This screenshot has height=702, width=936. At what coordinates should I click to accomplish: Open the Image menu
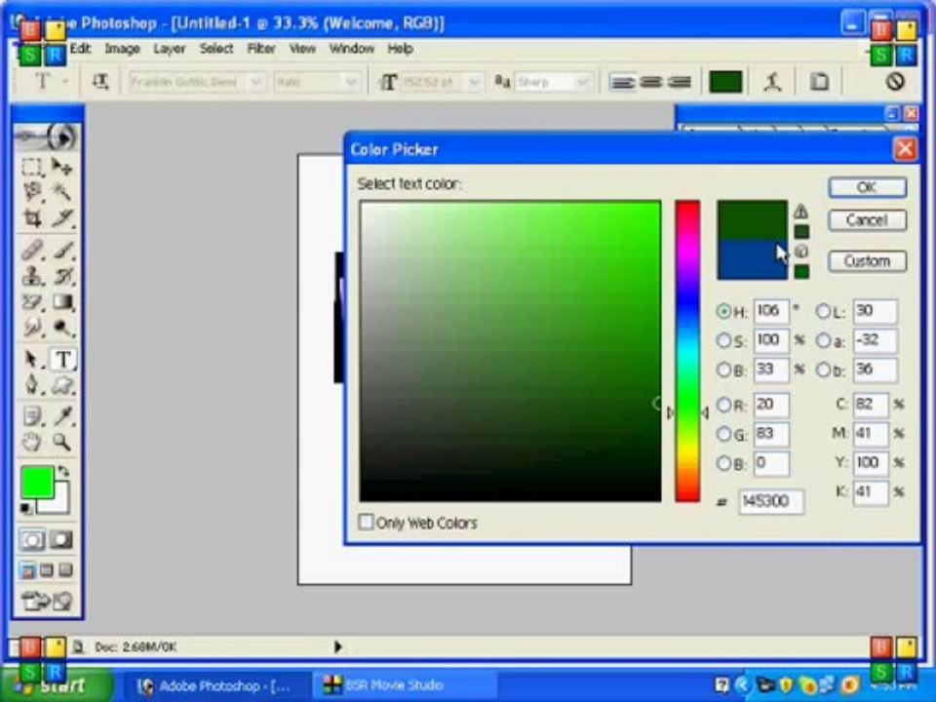coord(123,49)
